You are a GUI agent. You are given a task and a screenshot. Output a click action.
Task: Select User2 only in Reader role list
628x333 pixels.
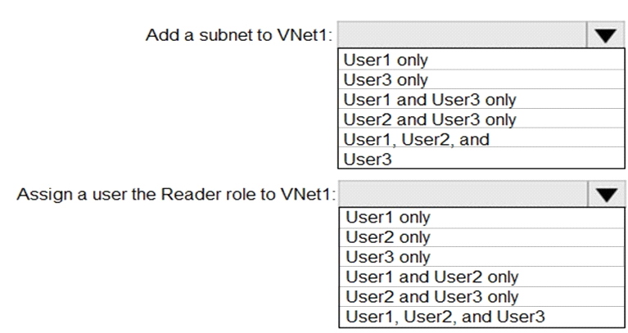pos(481,237)
